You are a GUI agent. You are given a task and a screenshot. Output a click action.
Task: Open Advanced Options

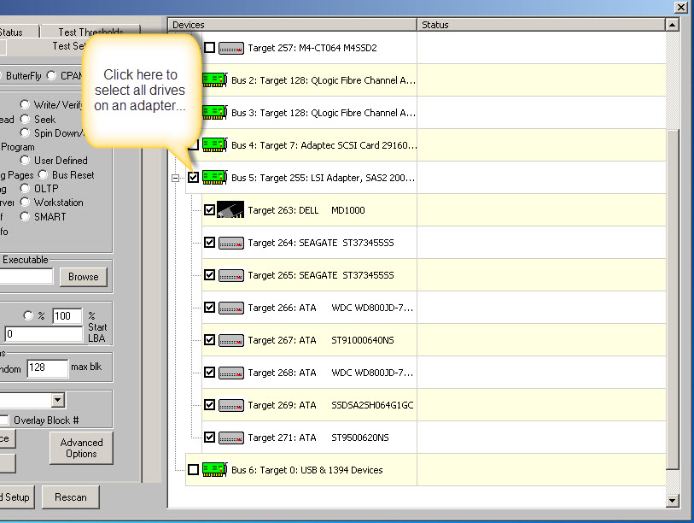pyautogui.click(x=81, y=448)
